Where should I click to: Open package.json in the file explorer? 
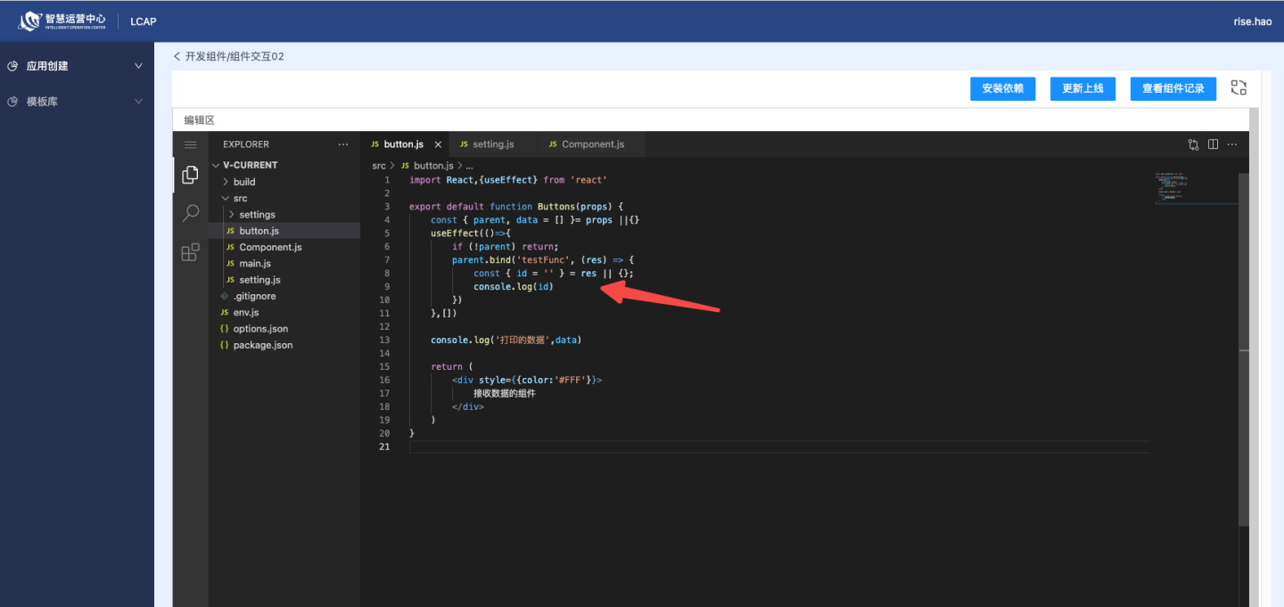coord(284,345)
